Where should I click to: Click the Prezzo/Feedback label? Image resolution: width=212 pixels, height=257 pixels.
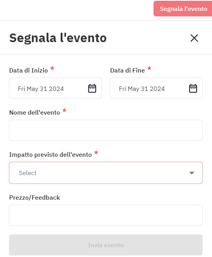(x=35, y=197)
